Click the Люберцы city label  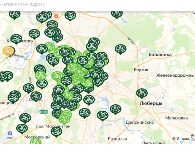[x=151, y=103]
